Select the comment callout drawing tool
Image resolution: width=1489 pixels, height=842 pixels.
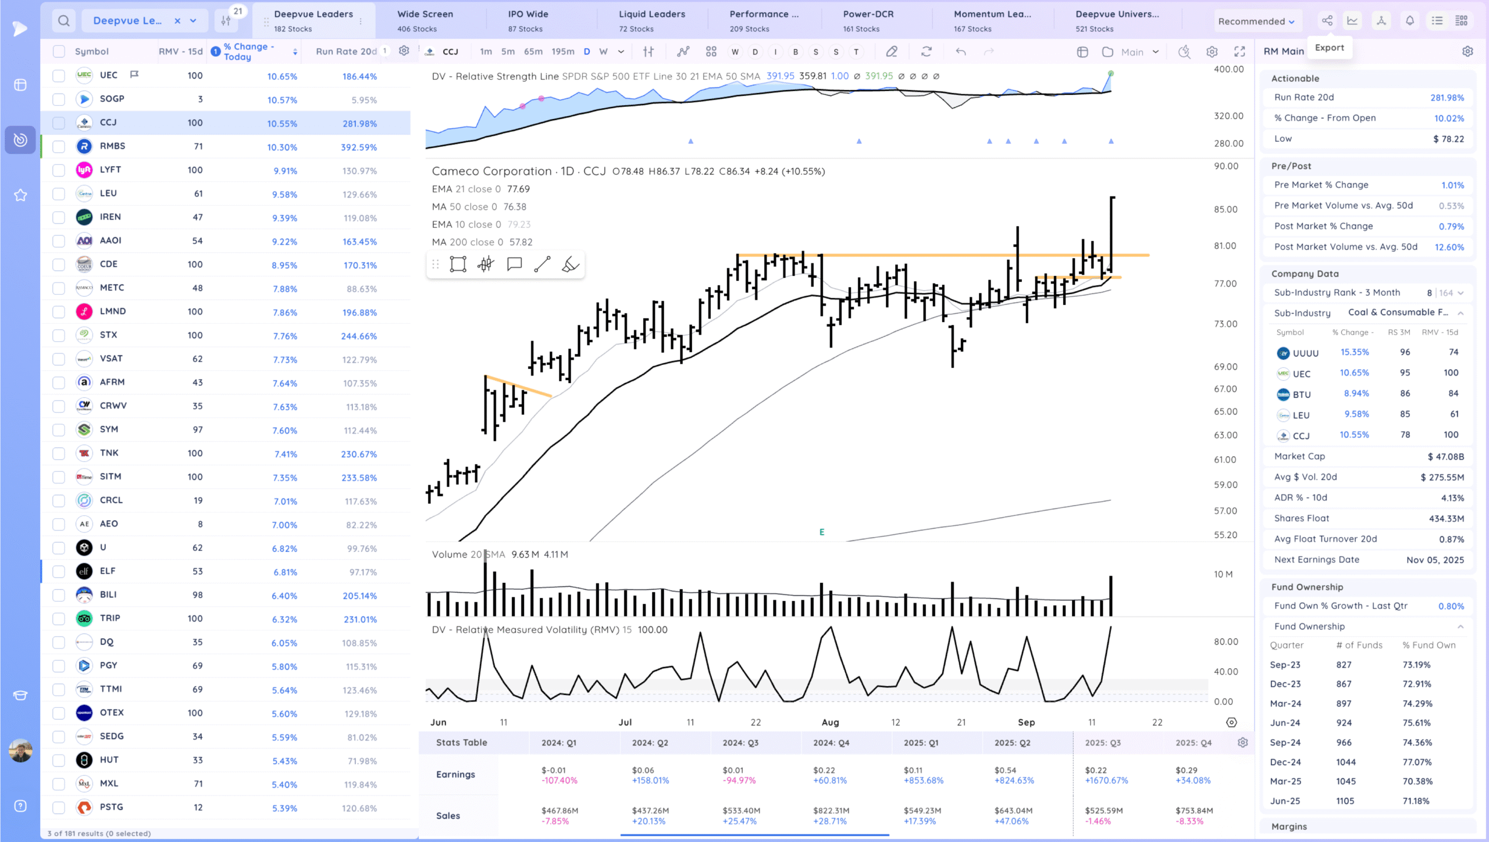[x=514, y=265]
